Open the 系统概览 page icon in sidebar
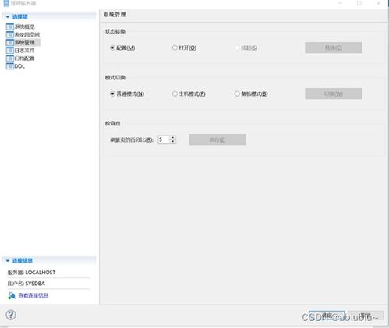 (10, 26)
